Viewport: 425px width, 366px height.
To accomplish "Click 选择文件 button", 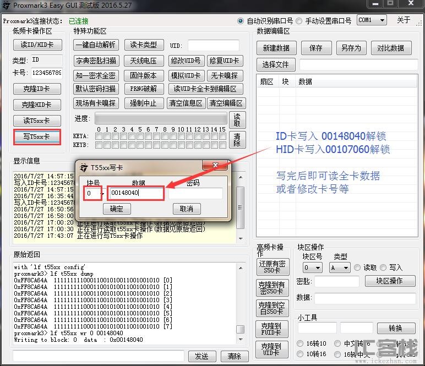I will pyautogui.click(x=276, y=64).
